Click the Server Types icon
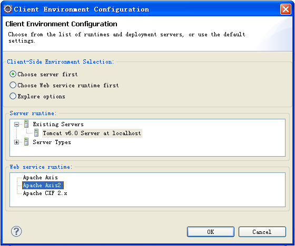This screenshot has height=246, width=295. pos(26,142)
